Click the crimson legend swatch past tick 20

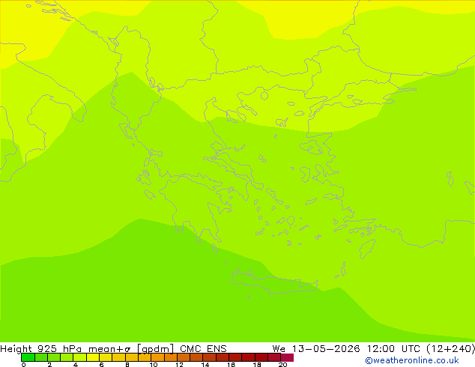287,357
